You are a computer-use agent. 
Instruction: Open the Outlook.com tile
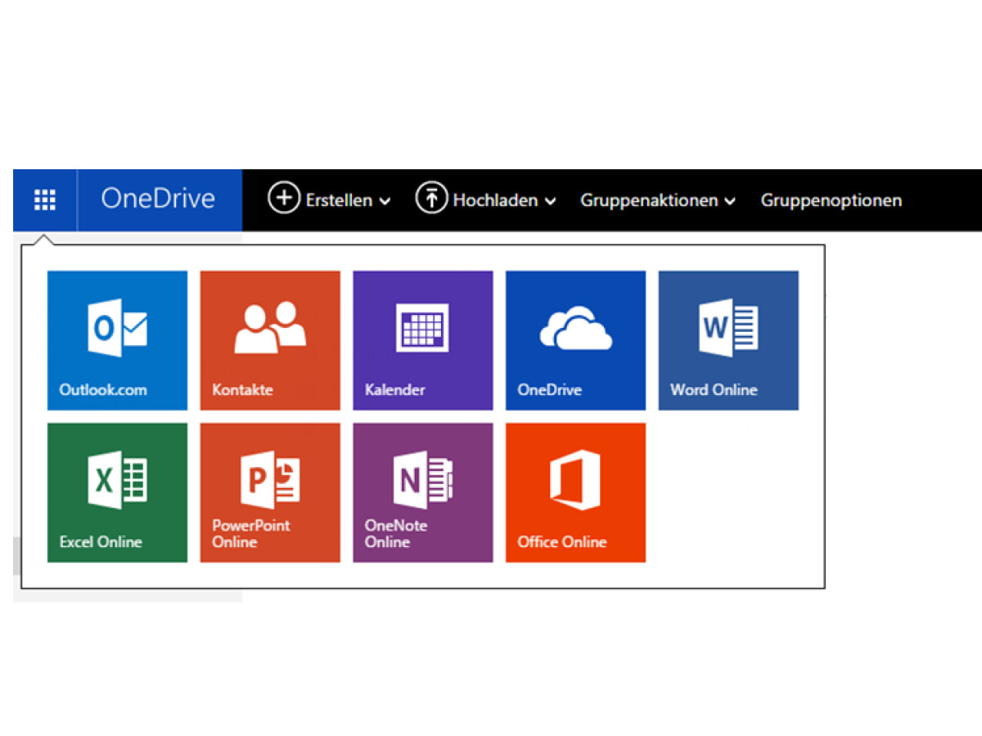click(117, 340)
